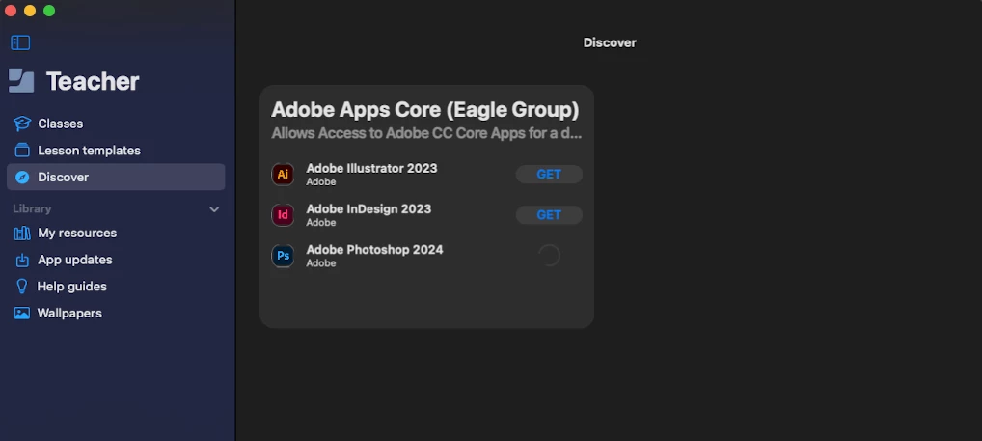Image resolution: width=982 pixels, height=441 pixels.
Task: Click the Library section label
Action: point(32,208)
